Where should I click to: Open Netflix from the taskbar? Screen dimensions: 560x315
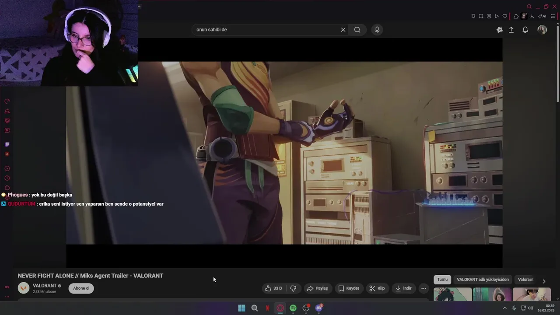pyautogui.click(x=267, y=308)
